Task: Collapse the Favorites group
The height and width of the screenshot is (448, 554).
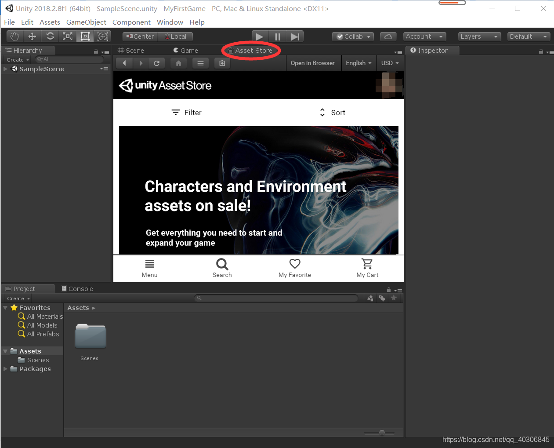Action: tap(5, 308)
